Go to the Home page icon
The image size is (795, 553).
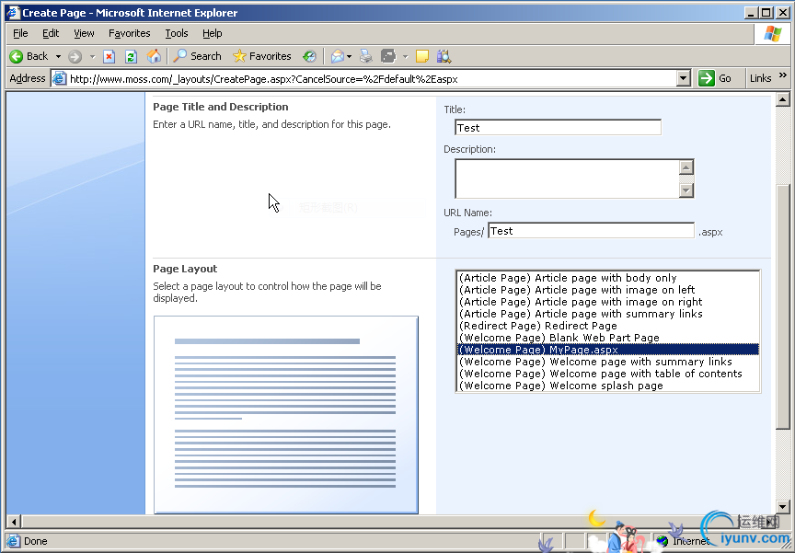pyautogui.click(x=154, y=56)
